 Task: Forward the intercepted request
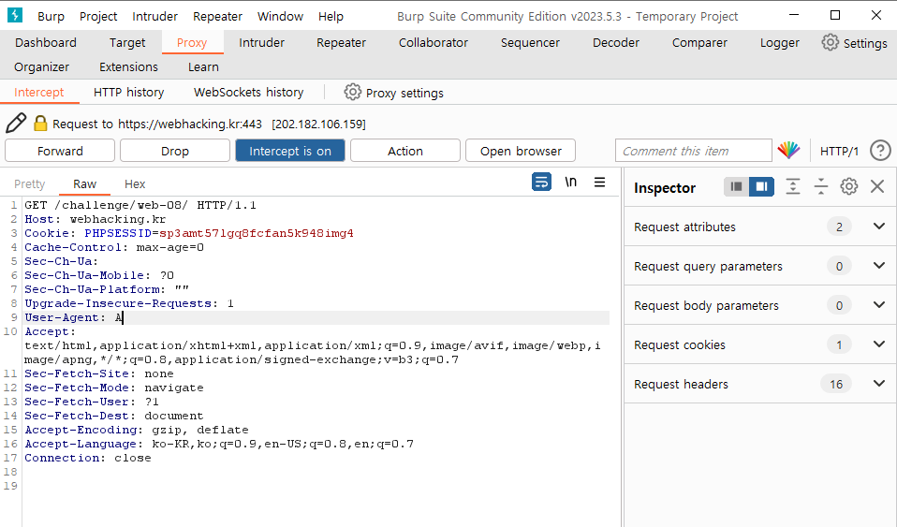click(60, 151)
